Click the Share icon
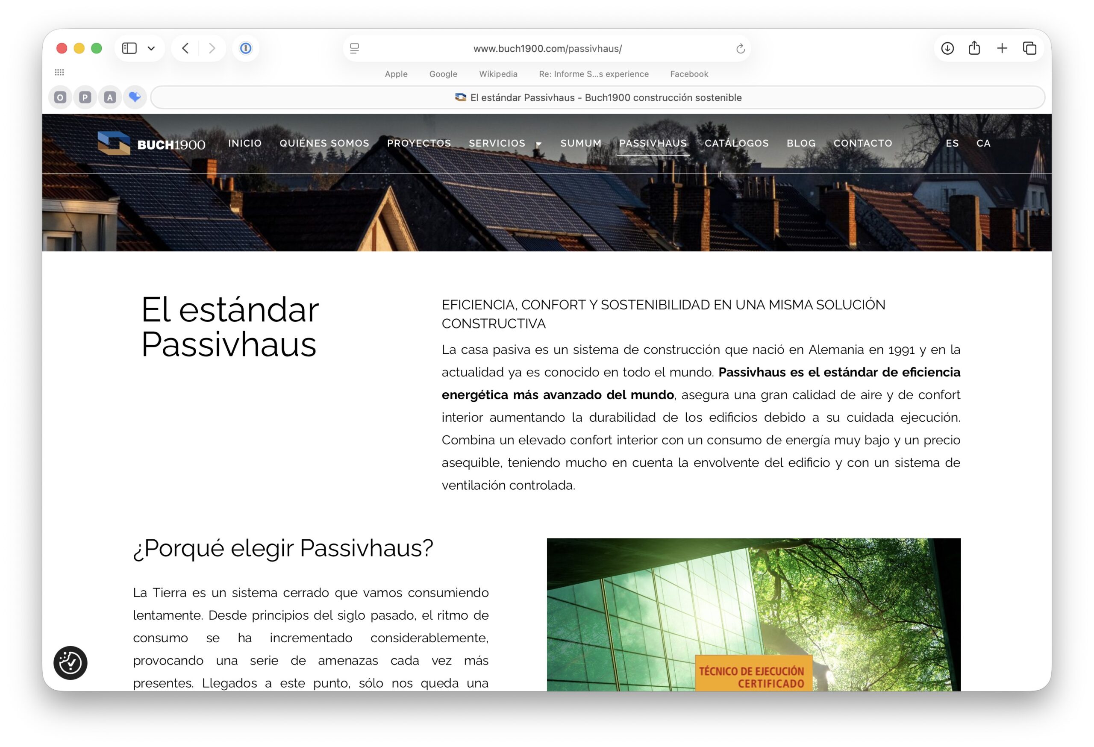This screenshot has height=747, width=1094. [x=974, y=48]
